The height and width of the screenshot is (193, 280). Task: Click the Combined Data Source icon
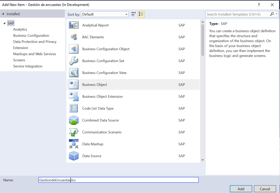click(x=73, y=120)
